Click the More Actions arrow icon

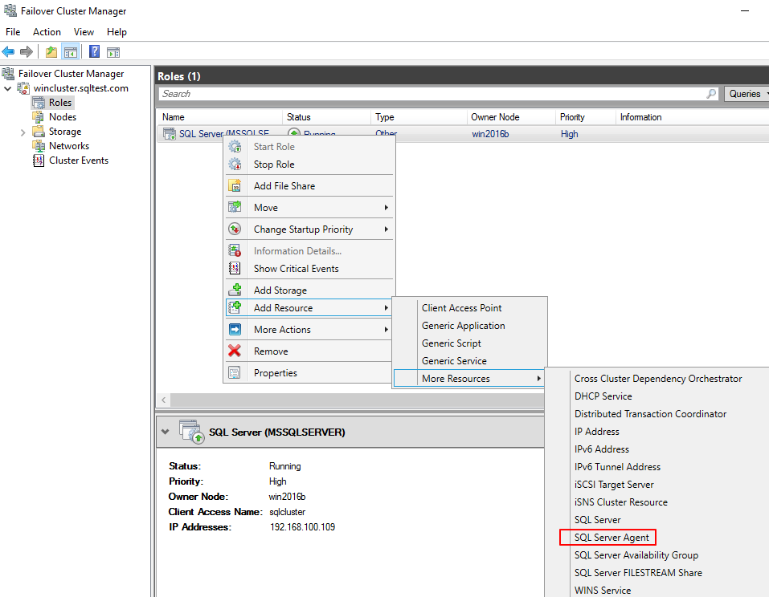tap(235, 329)
